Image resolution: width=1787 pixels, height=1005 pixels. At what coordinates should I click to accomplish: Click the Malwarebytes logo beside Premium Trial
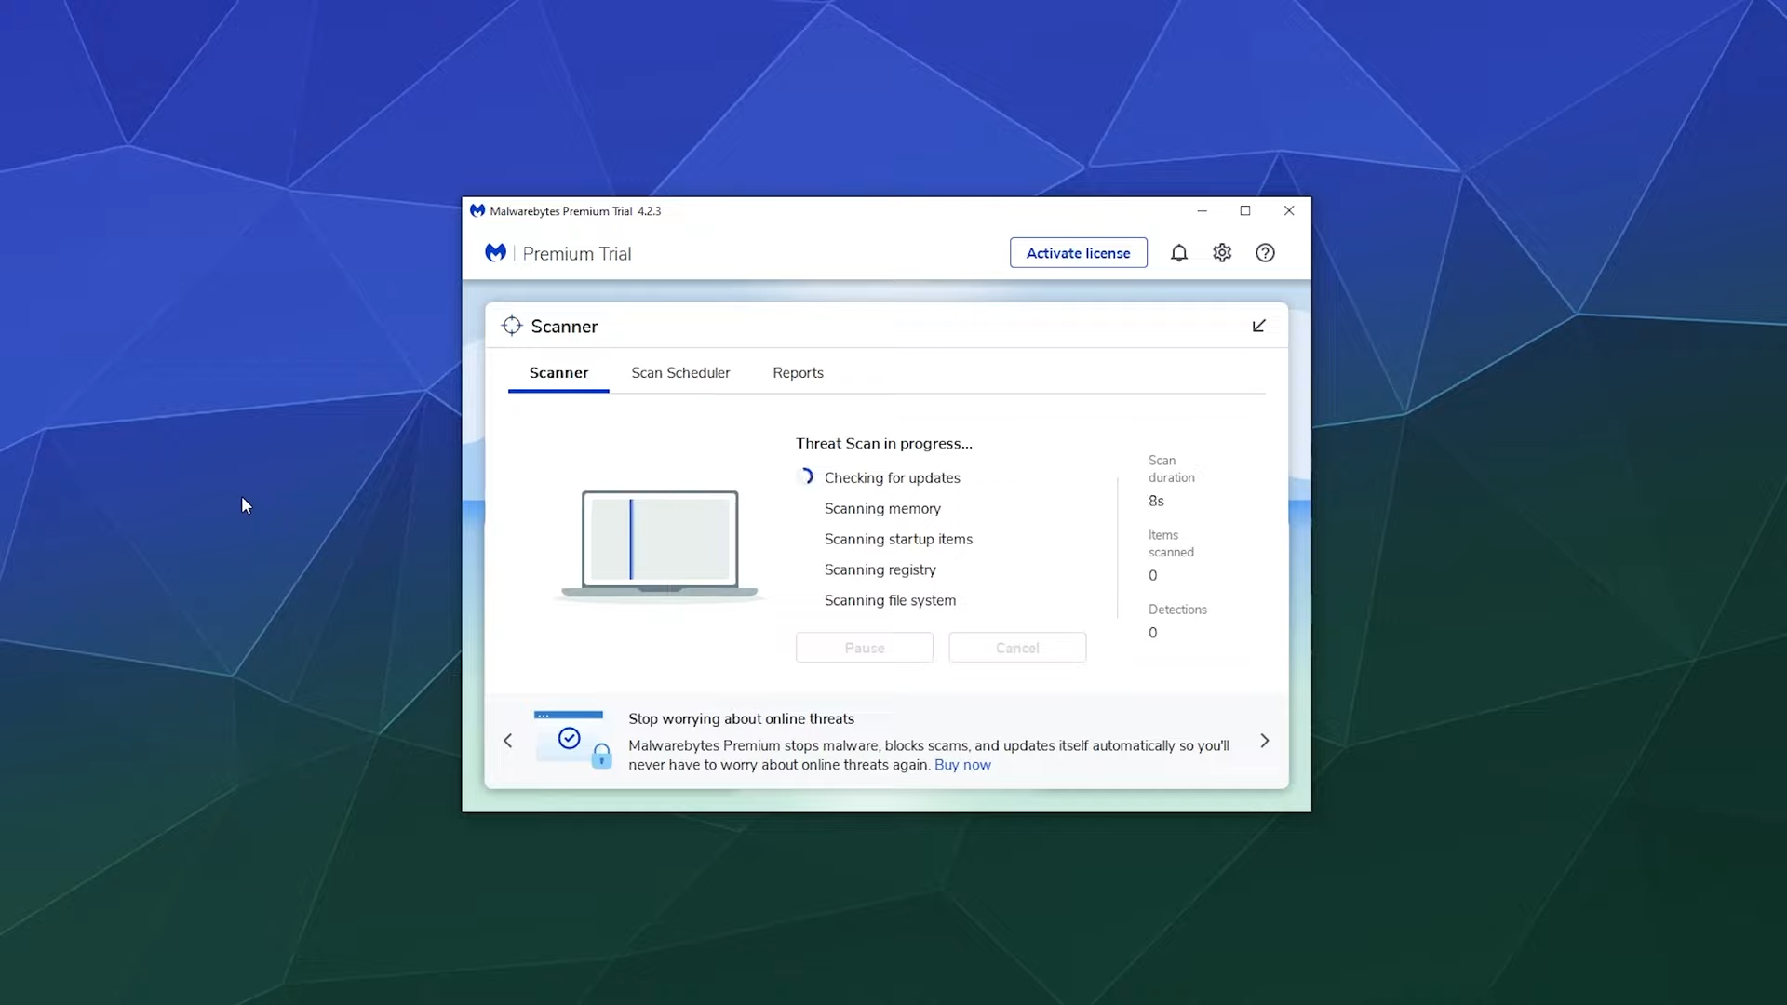click(495, 253)
